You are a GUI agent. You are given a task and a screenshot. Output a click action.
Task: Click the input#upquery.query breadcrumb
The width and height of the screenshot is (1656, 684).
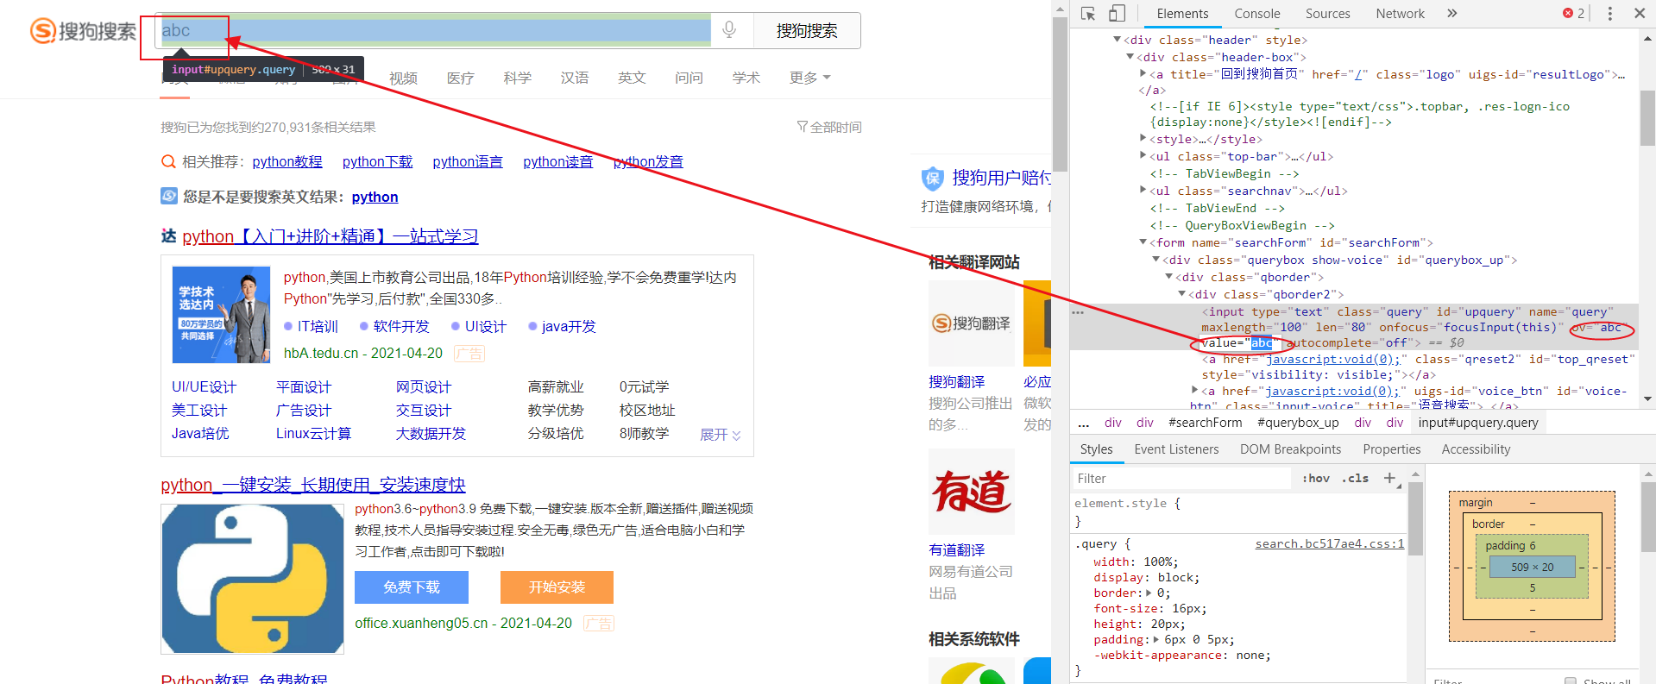click(x=1478, y=423)
